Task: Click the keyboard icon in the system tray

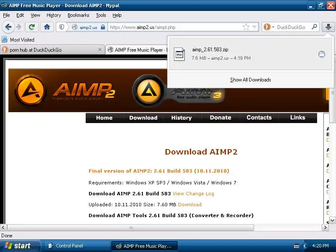Action: click(x=297, y=246)
